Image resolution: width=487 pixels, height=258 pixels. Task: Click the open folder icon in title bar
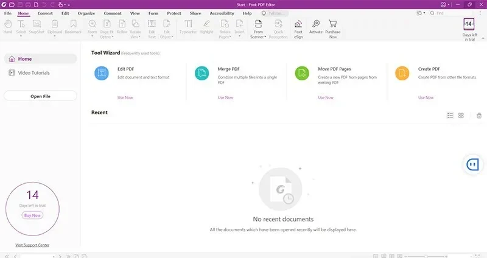[x=12, y=5]
